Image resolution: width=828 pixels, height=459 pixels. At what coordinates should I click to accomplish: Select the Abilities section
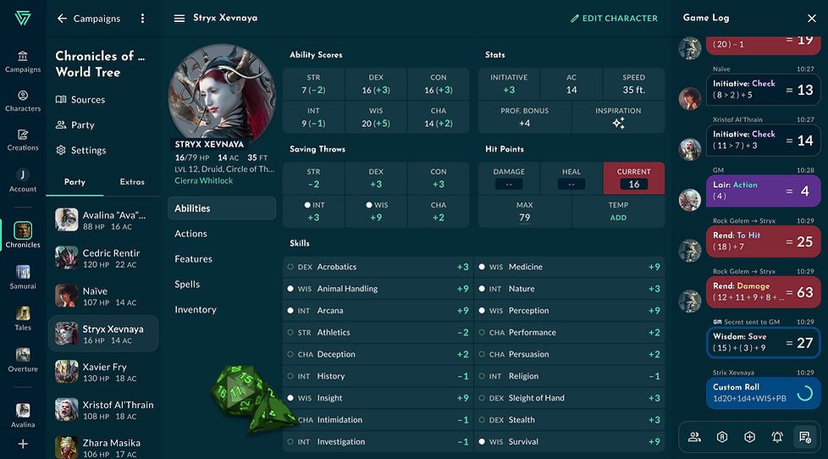click(x=222, y=208)
